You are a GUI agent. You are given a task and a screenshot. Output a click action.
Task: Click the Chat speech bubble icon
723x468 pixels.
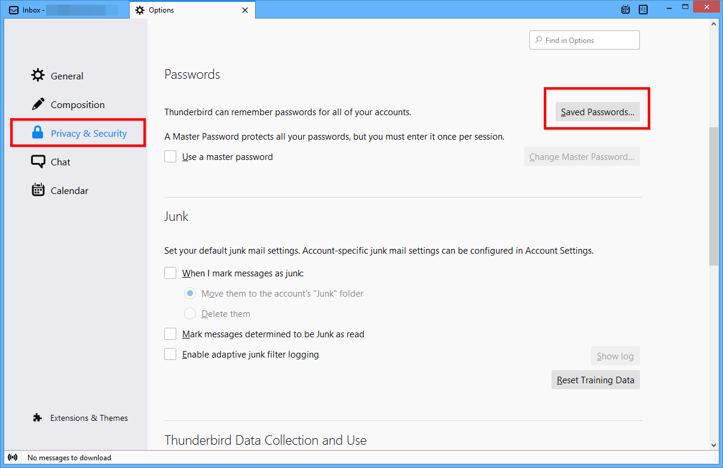38,162
